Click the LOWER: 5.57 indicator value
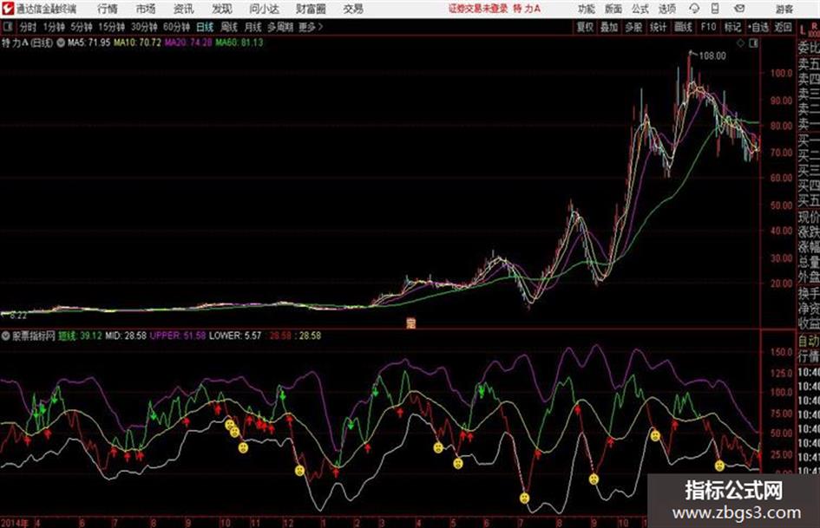The image size is (820, 528). pyautogui.click(x=235, y=336)
